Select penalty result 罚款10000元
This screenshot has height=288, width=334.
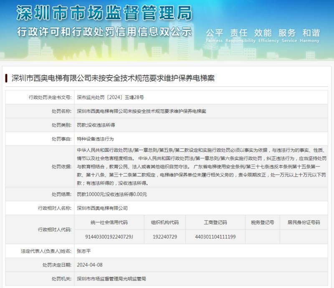pyautogui.click(x=91, y=194)
